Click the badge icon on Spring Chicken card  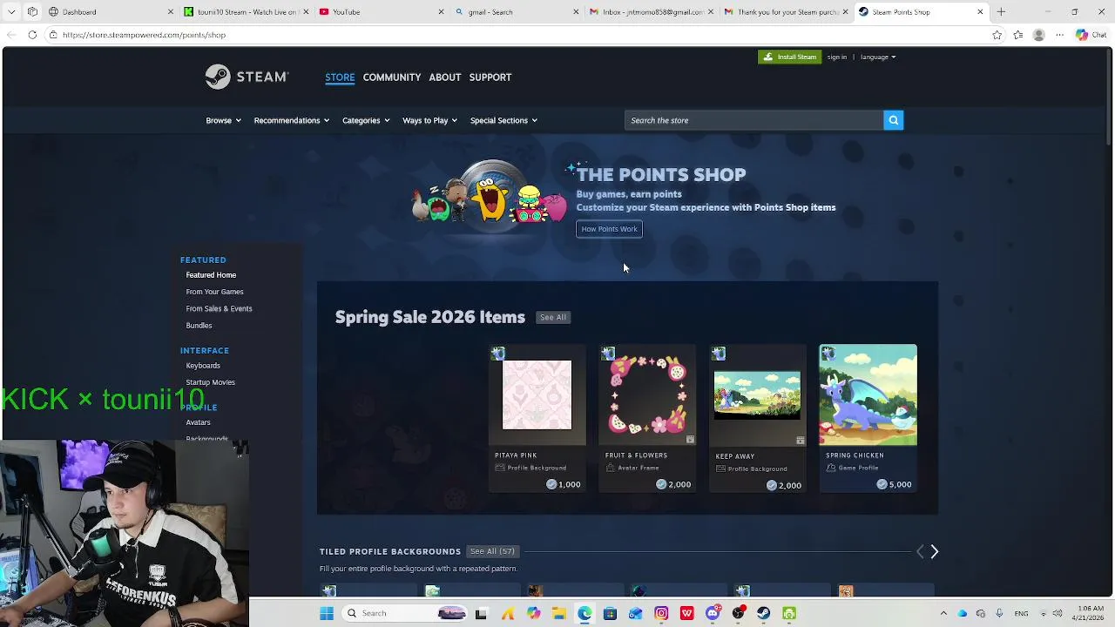(x=828, y=353)
